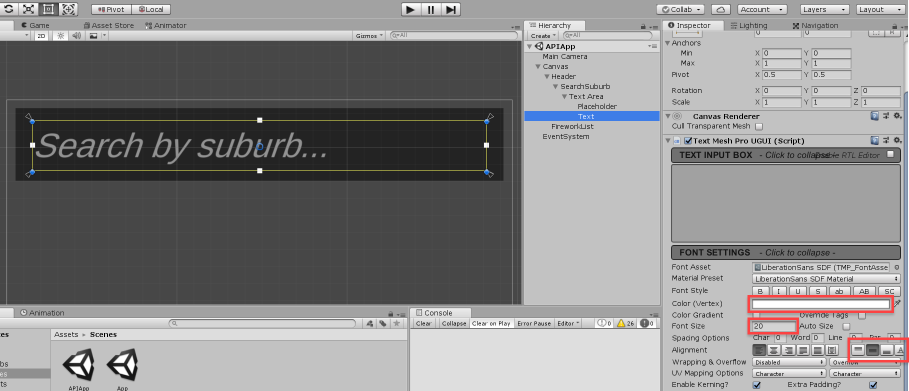The image size is (909, 391).
Task: Switch to the Animator tab
Action: [x=165, y=25]
